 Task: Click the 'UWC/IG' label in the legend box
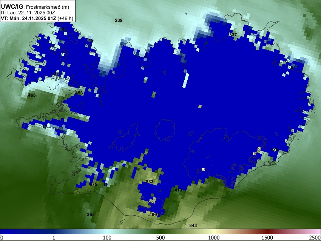pyautogui.click(x=12, y=7)
